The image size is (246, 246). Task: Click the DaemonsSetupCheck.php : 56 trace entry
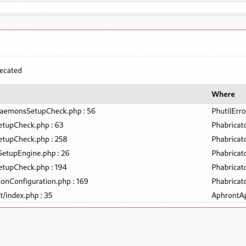click(x=47, y=111)
